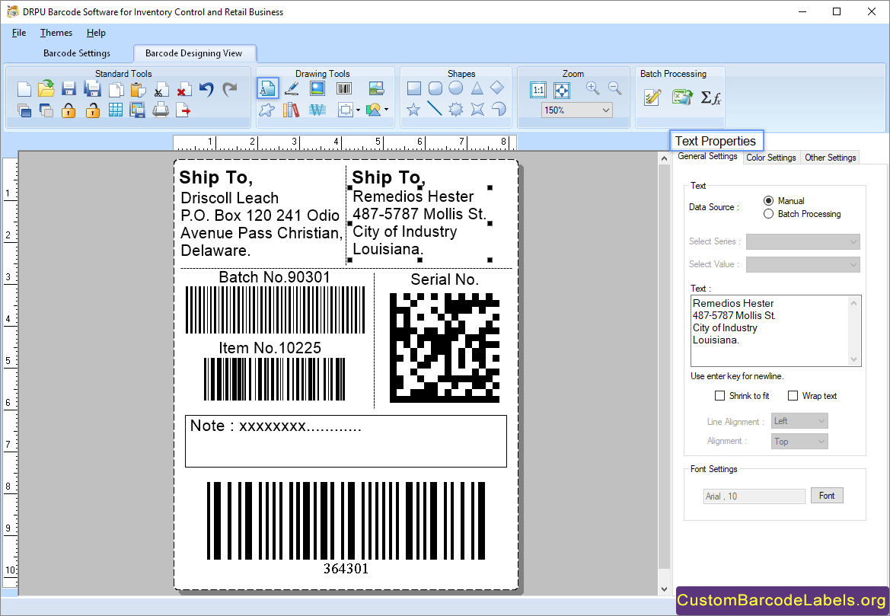Open the image library books icon

click(291, 110)
